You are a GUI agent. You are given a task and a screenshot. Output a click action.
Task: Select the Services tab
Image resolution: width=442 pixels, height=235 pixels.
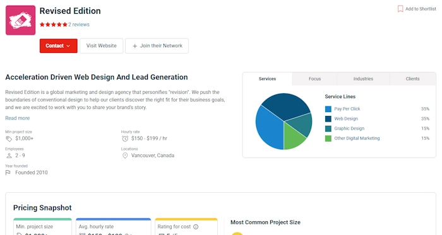(267, 79)
